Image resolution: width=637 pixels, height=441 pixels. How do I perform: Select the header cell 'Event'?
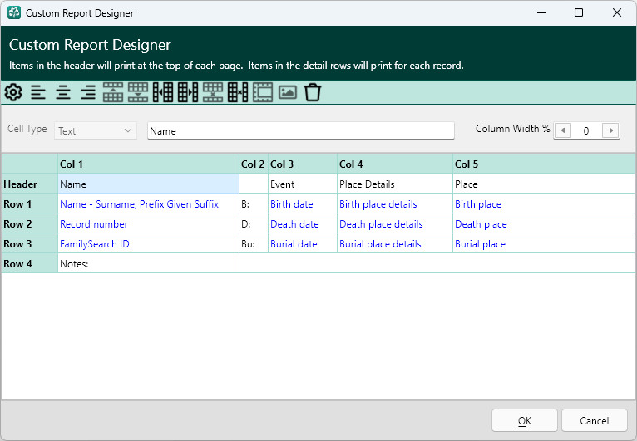(x=303, y=184)
